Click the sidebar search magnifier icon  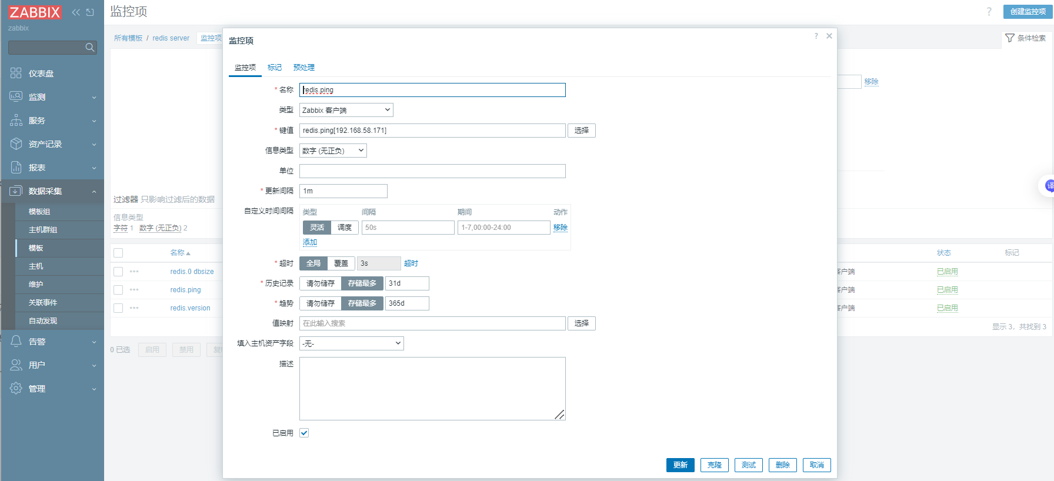pos(90,47)
